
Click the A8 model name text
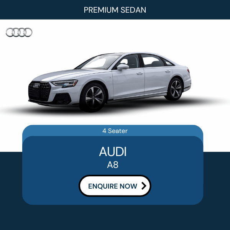coord(113,165)
